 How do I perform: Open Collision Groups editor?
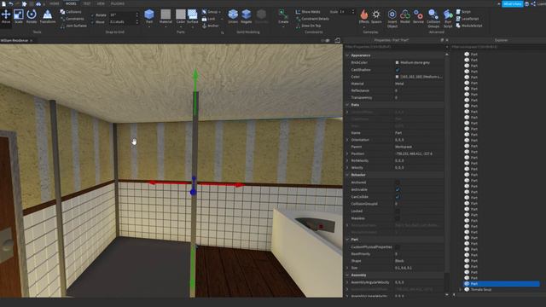[x=433, y=18]
